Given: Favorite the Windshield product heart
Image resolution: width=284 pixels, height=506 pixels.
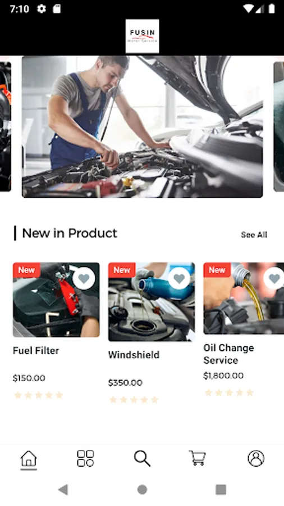Looking at the screenshot, I should [x=179, y=278].
